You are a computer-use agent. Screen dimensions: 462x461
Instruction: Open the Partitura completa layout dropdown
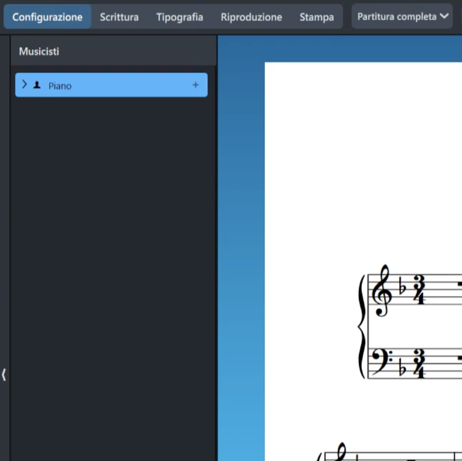[x=402, y=17]
